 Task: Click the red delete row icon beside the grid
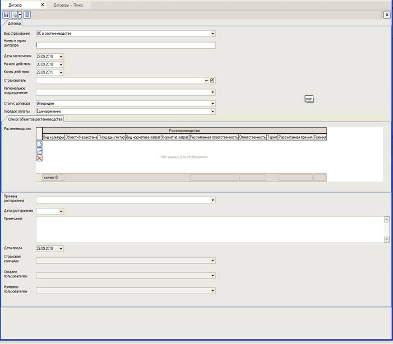click(39, 158)
